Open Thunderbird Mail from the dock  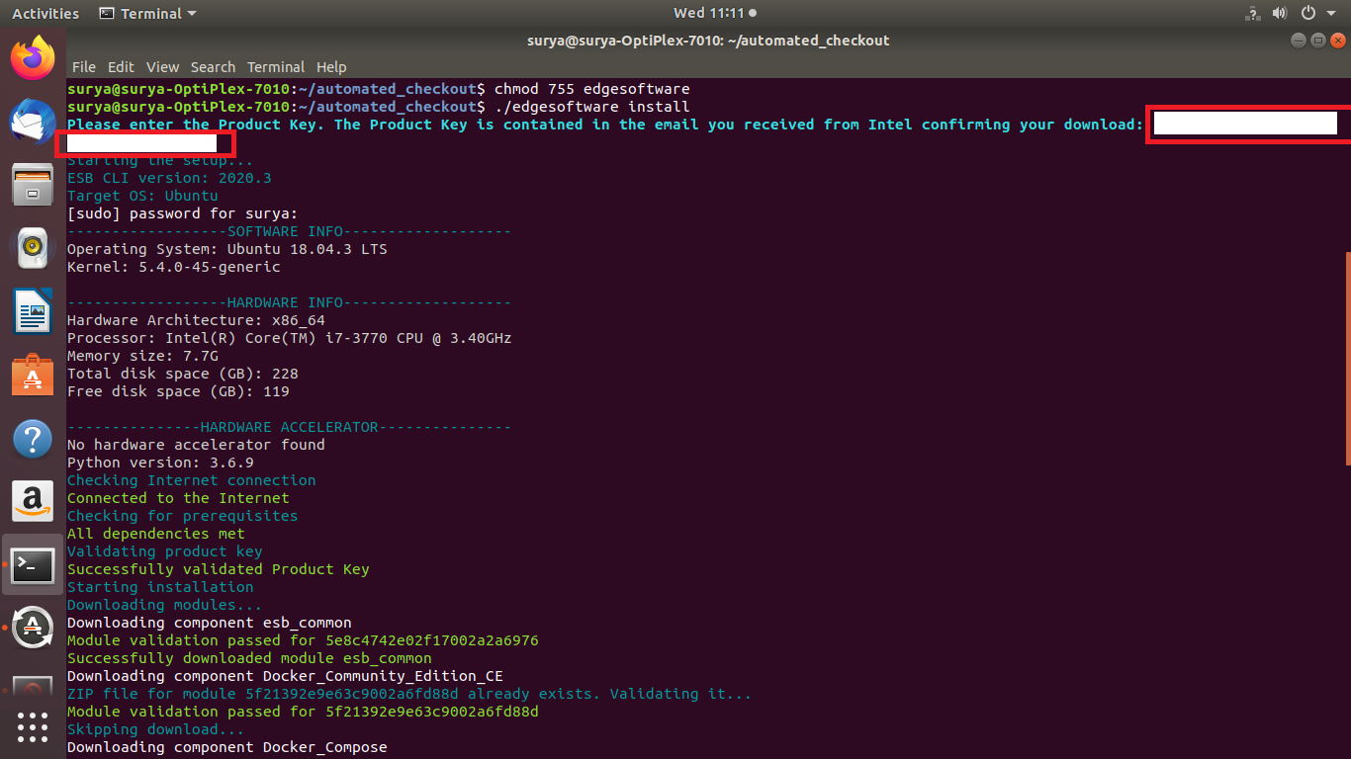pos(33,123)
